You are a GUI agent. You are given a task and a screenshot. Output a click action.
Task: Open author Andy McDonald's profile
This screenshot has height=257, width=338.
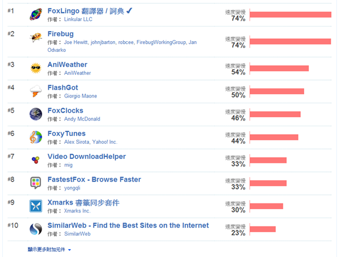82,119
